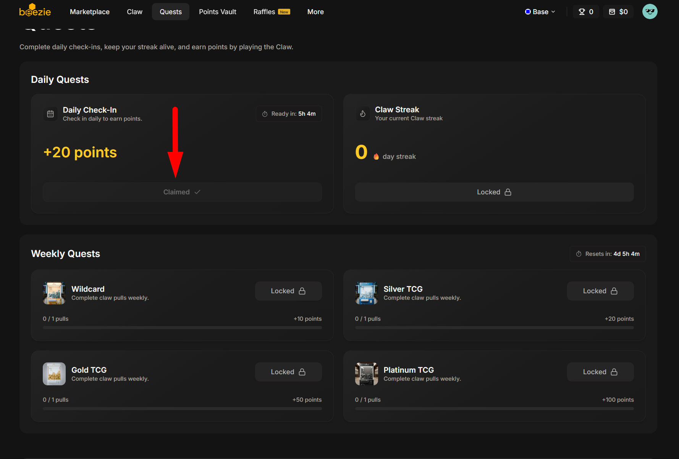Click the Claimed check-in button
Viewport: 679px width, 459px height.
click(x=182, y=192)
